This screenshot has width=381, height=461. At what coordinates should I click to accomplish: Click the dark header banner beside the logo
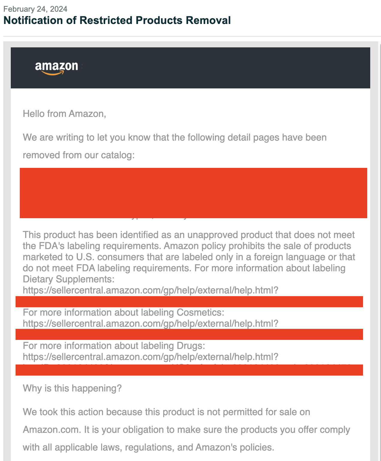(x=225, y=68)
